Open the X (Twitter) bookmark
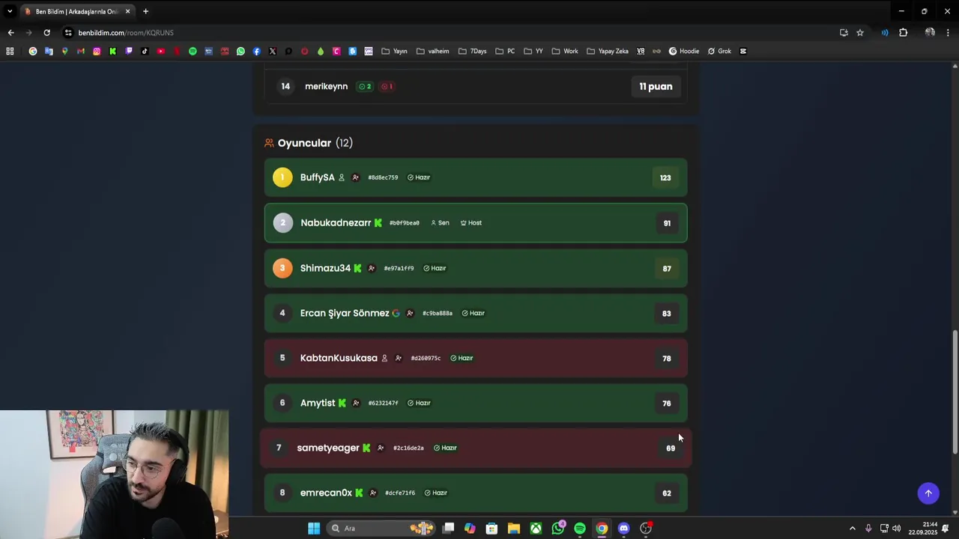The height and width of the screenshot is (539, 959). click(273, 51)
